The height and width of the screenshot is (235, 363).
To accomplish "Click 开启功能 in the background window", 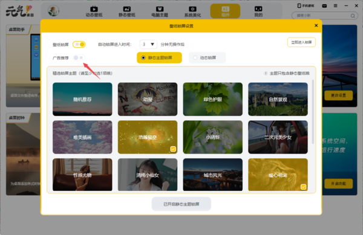I will [338, 184].
